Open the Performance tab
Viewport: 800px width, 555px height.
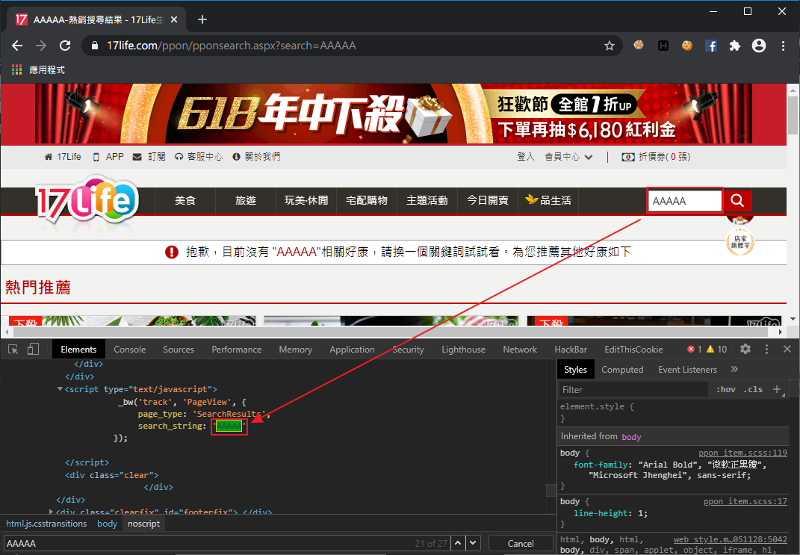coord(237,350)
